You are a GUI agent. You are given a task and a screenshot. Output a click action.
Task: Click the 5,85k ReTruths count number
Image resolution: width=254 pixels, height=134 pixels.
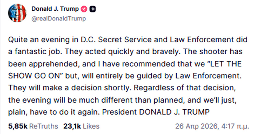pos(17,126)
